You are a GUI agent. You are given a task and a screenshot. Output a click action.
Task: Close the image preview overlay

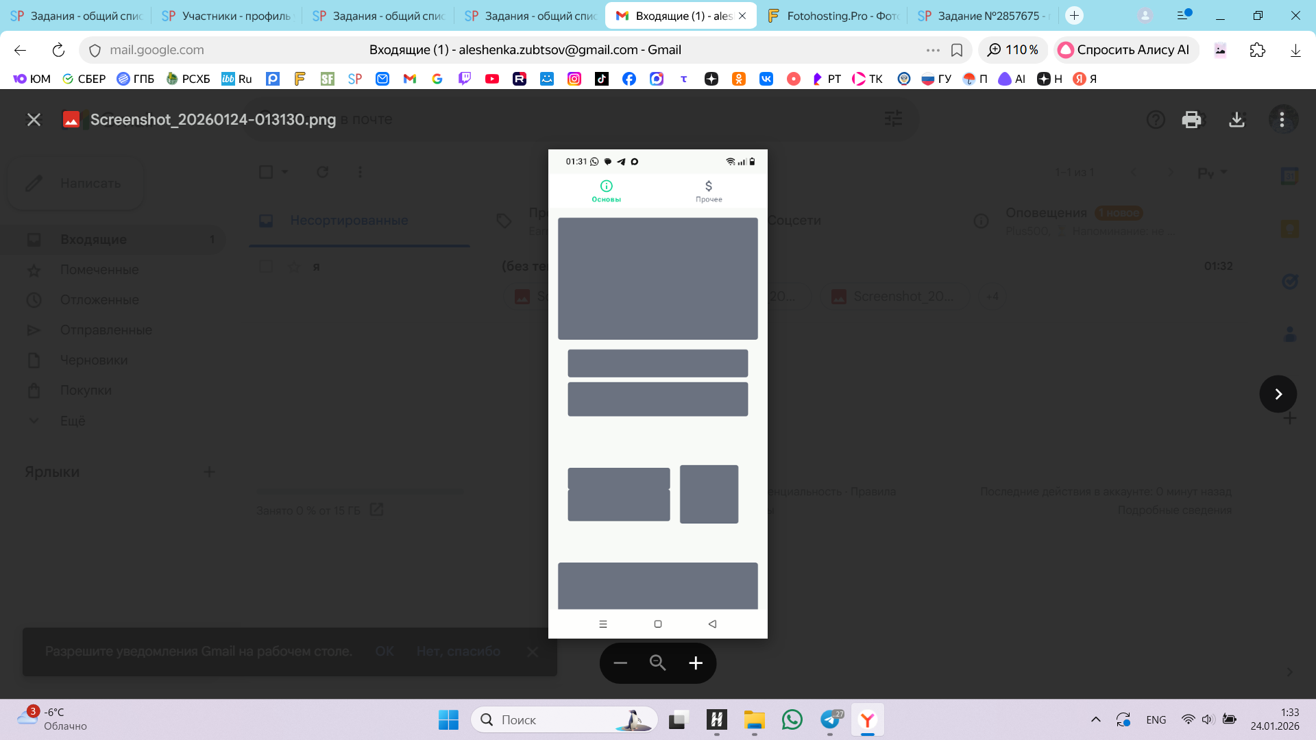pos(34,120)
